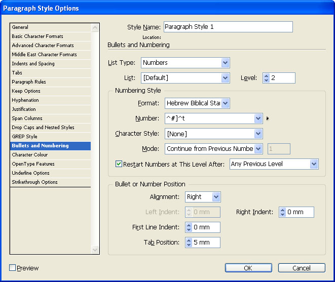Click the Tab Position stepper arrows
This screenshot has width=335, height=282.
point(189,243)
